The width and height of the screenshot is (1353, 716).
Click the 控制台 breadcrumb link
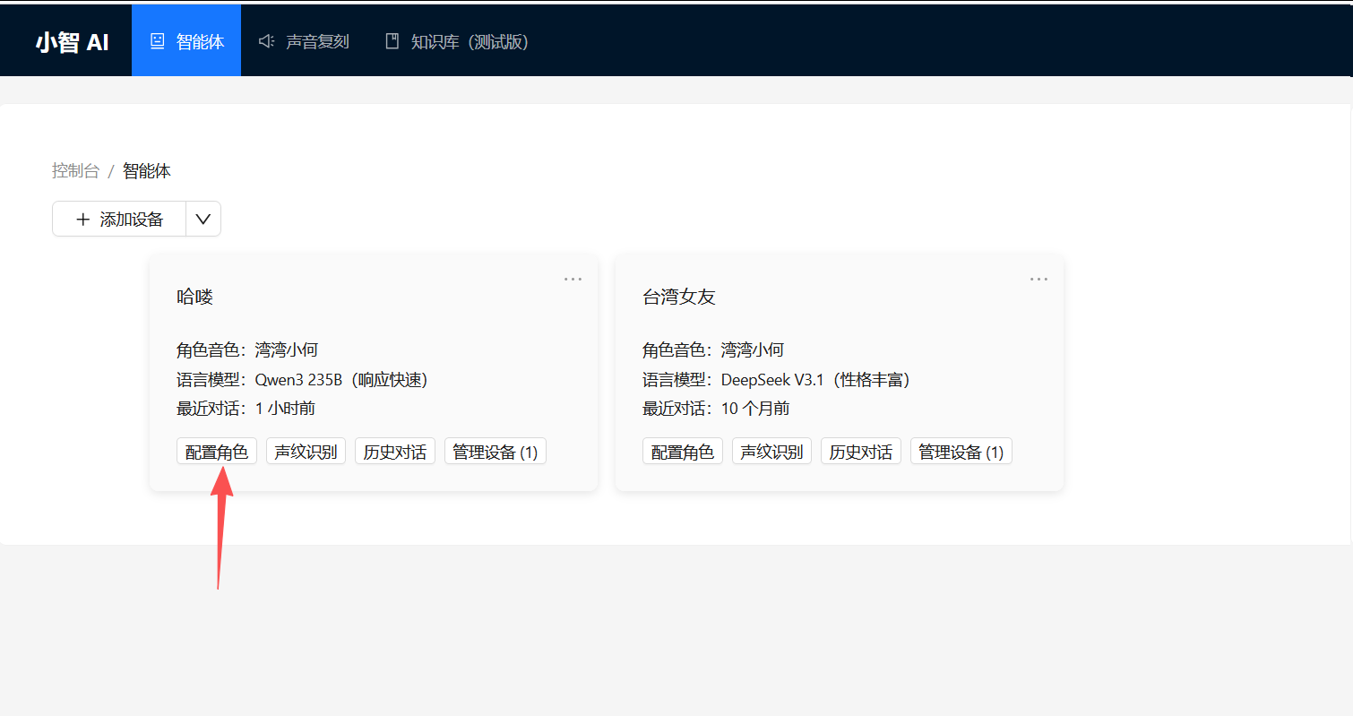click(x=75, y=170)
